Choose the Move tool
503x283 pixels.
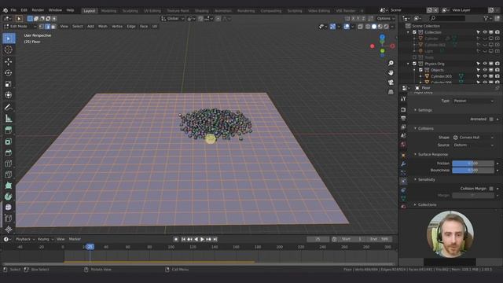click(9, 61)
